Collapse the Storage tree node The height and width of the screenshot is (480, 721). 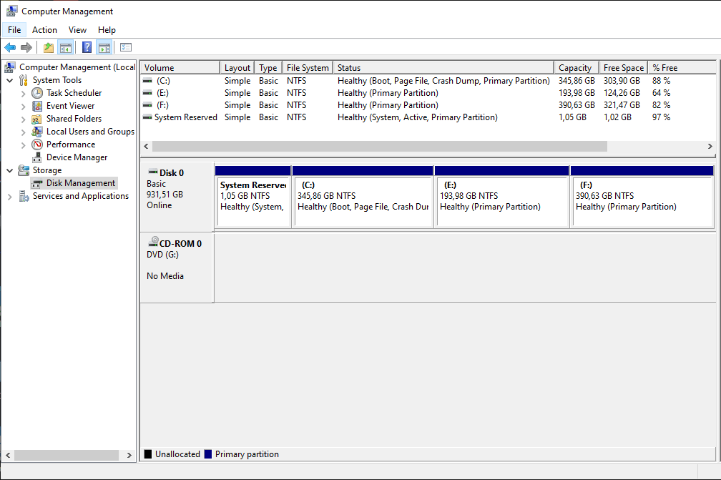tap(10, 170)
